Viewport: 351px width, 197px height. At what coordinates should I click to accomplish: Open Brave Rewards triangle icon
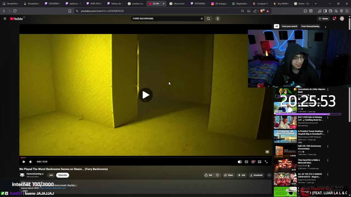[268, 11]
